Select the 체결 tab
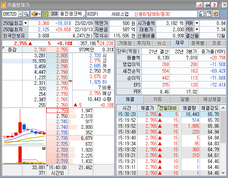 click(130, 99)
